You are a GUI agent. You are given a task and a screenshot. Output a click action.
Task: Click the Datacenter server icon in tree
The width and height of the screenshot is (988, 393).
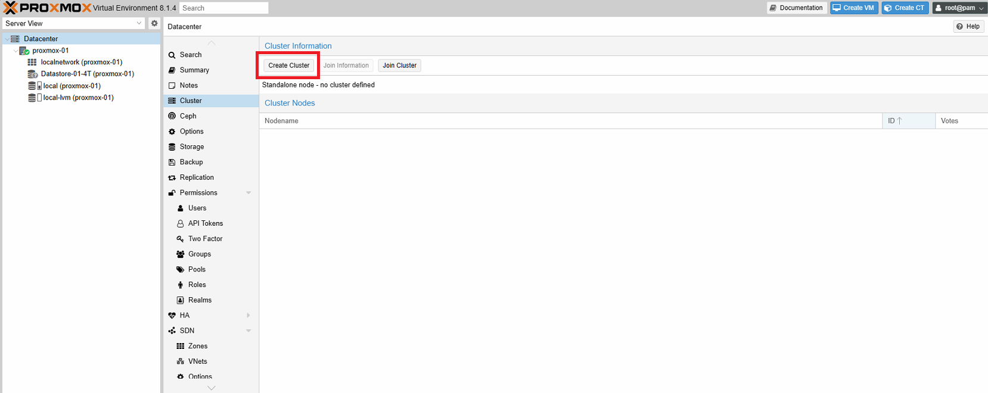click(x=15, y=39)
